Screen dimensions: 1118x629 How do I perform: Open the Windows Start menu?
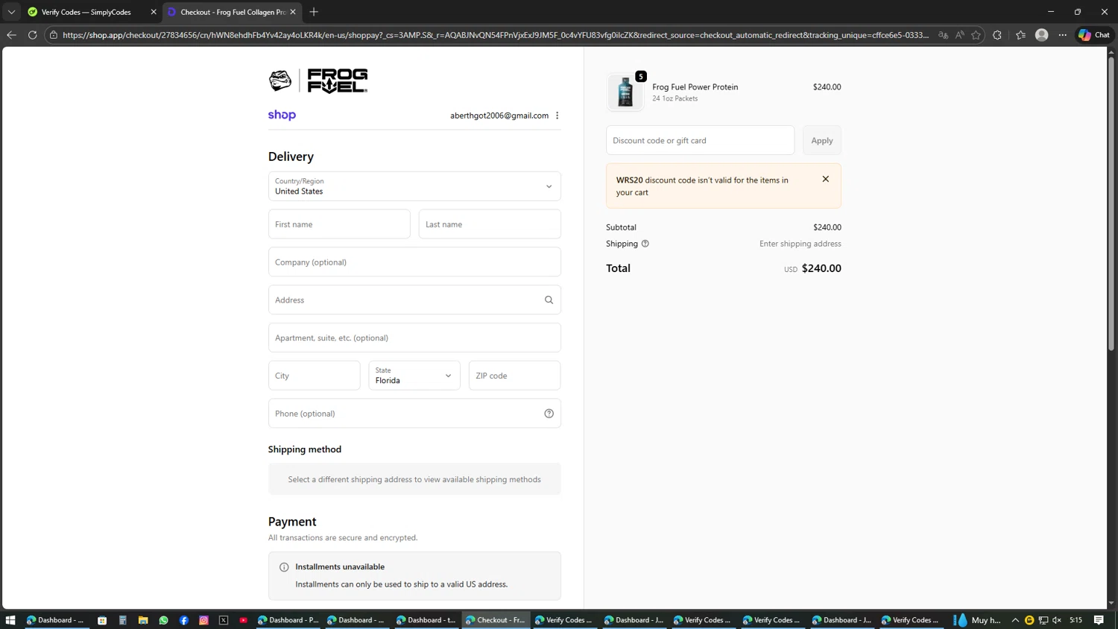tap(10, 620)
